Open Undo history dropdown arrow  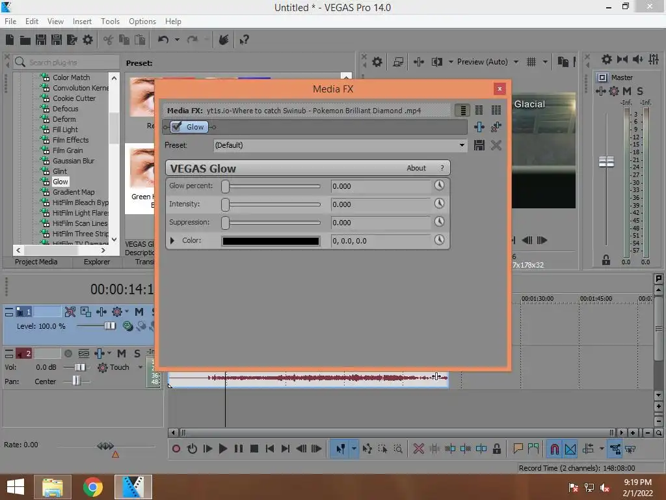pos(177,40)
